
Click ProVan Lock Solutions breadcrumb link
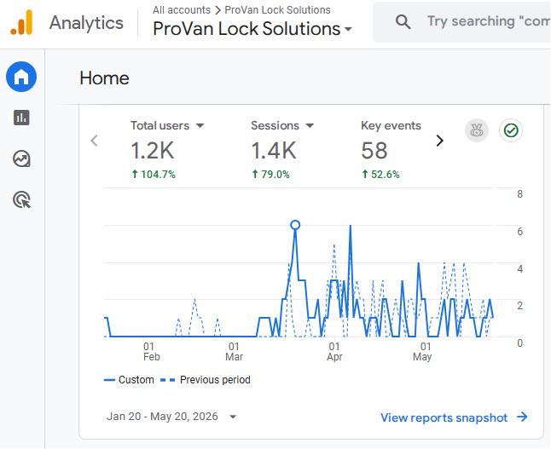[277, 10]
